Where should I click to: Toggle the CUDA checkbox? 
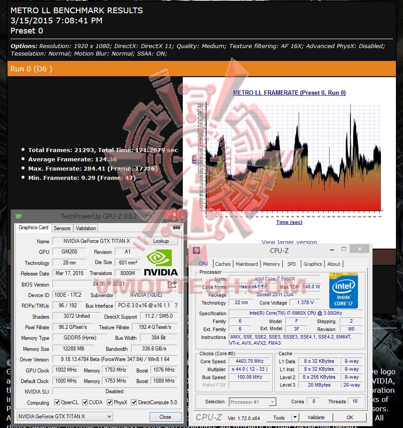click(85, 402)
